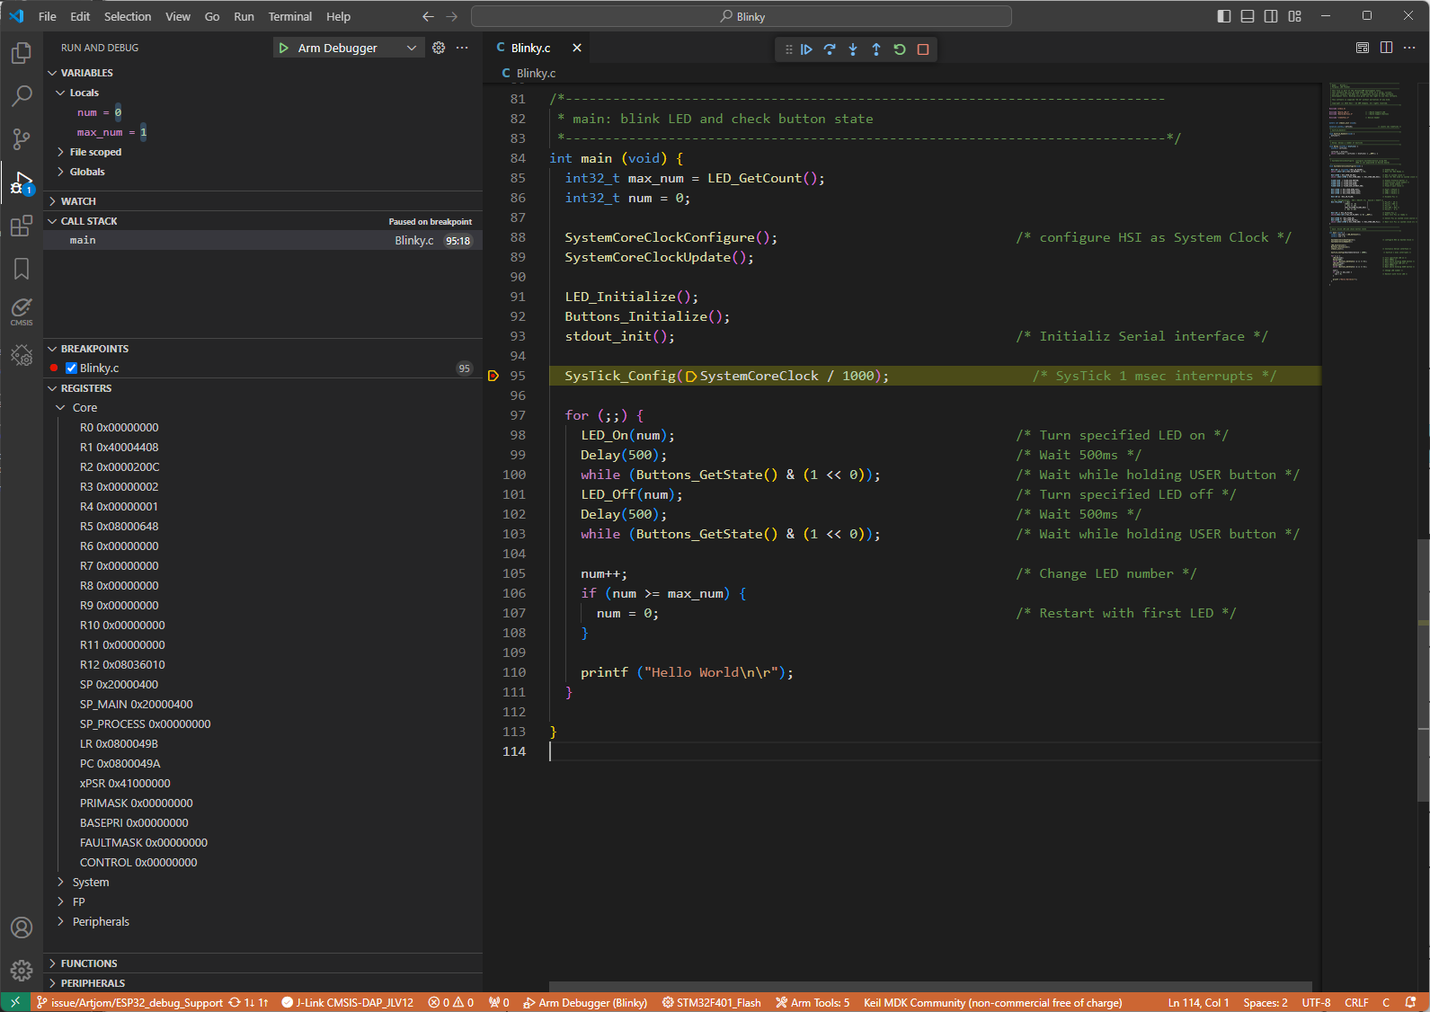Viewport: 1430px width, 1012px height.
Task: Click the Step Over debug icon
Action: tap(830, 49)
